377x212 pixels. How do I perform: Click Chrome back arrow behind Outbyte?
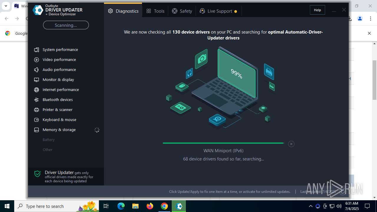[6, 19]
